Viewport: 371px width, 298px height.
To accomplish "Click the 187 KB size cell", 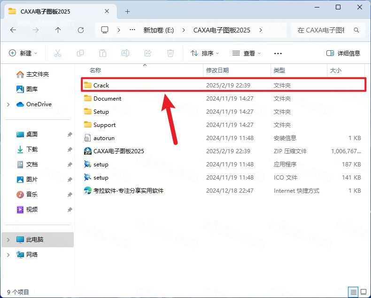I will 351,165.
